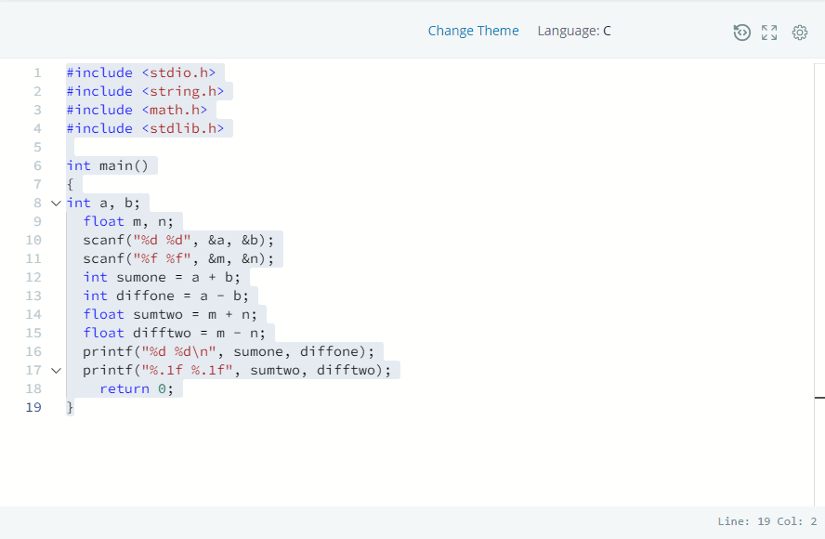Open the Language: C selector
The height and width of the screenshot is (539, 825).
point(574,31)
